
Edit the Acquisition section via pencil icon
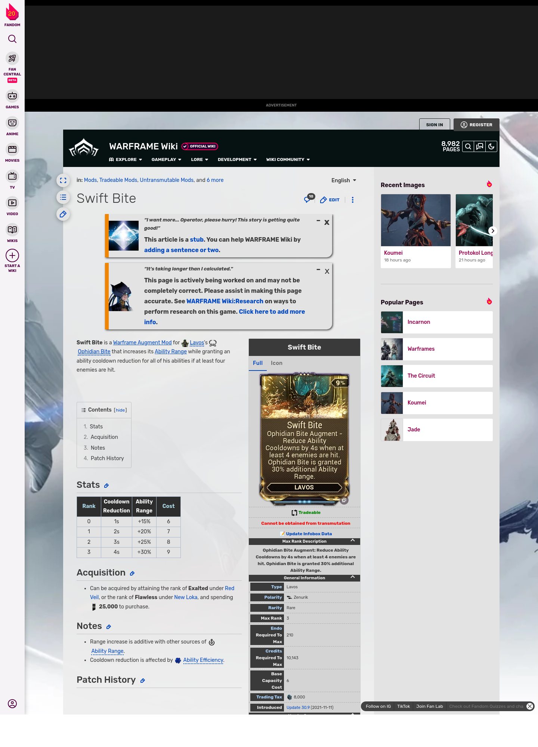[x=132, y=573]
